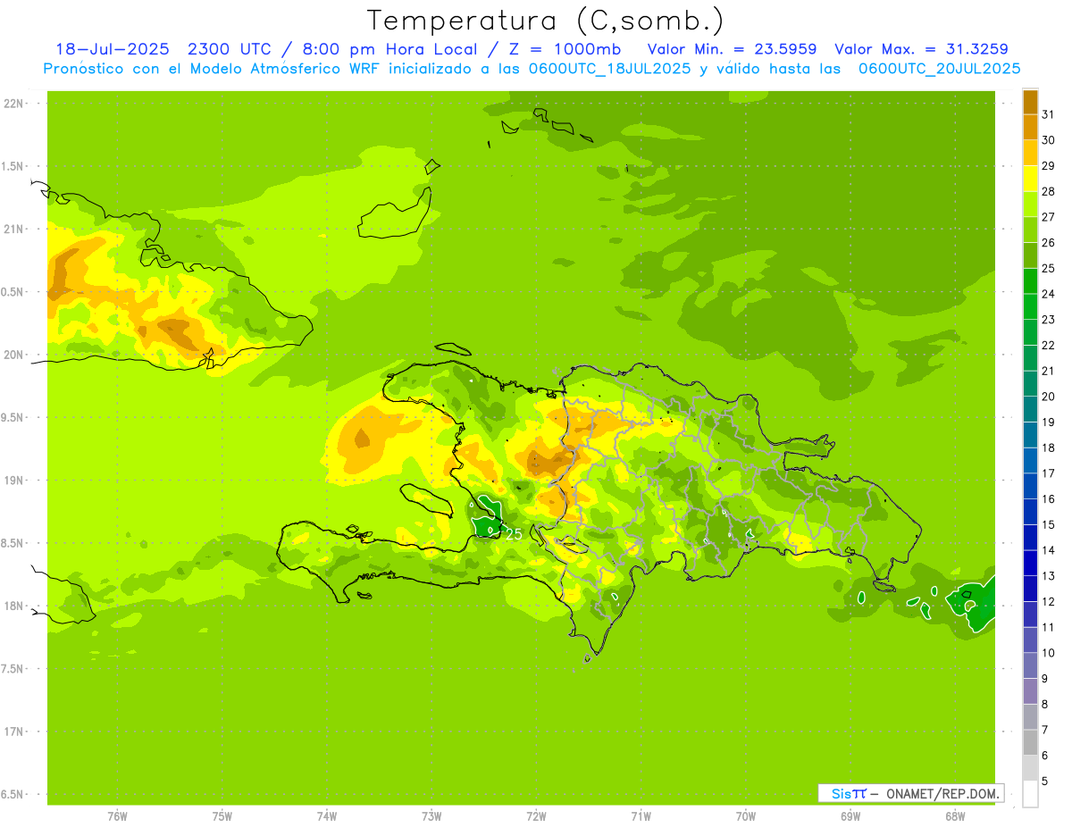Screen dimensions: 1072x828
Task: Click the '71W' longitude label
Action: pos(641,815)
